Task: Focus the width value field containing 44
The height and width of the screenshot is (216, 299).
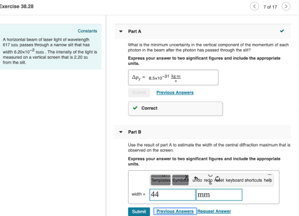Action: 172,195
